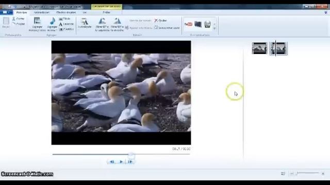Click the AutoMovie ribbon icon
Viewport: 330px width, 185px height.
85,23
